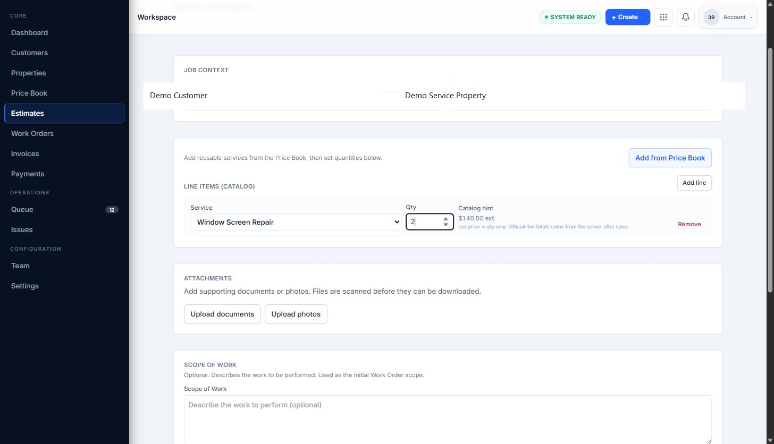The width and height of the screenshot is (774, 444).
Task: Open Price Book in the sidebar
Action: (64, 93)
